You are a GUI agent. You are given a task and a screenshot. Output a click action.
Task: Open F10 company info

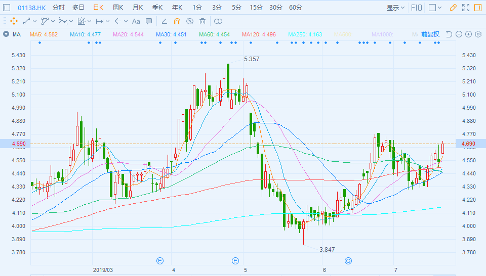[x=416, y=8]
